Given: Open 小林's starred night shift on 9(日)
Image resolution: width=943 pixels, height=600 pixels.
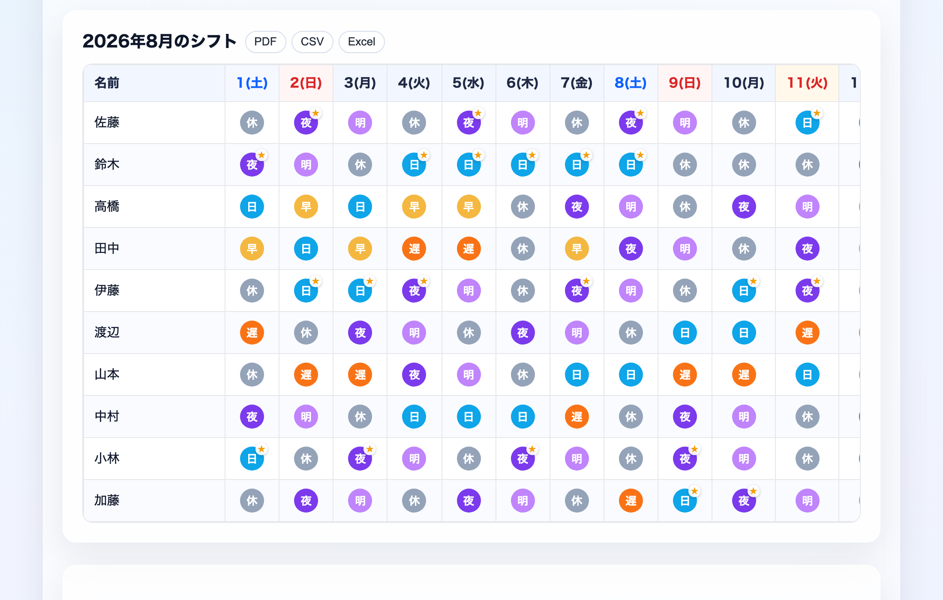Looking at the screenshot, I should 685,459.
